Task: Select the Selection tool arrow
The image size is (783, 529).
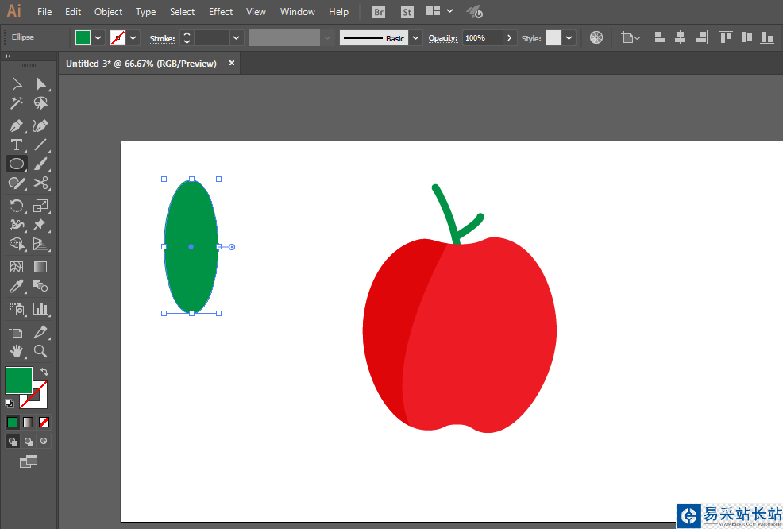Action: pos(17,83)
